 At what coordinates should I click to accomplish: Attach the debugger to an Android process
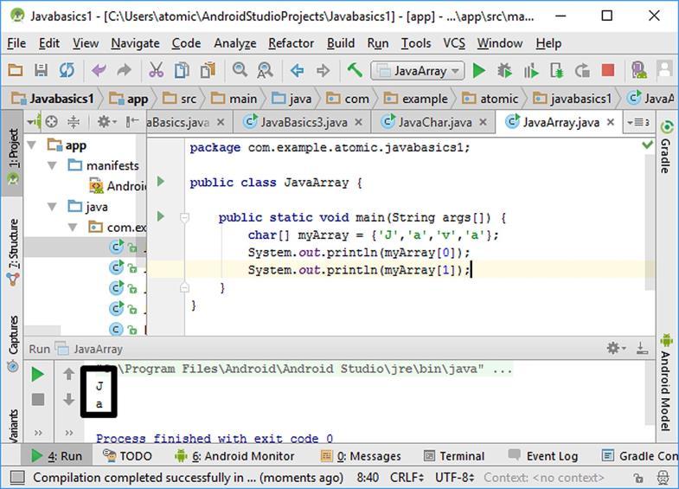(556, 70)
